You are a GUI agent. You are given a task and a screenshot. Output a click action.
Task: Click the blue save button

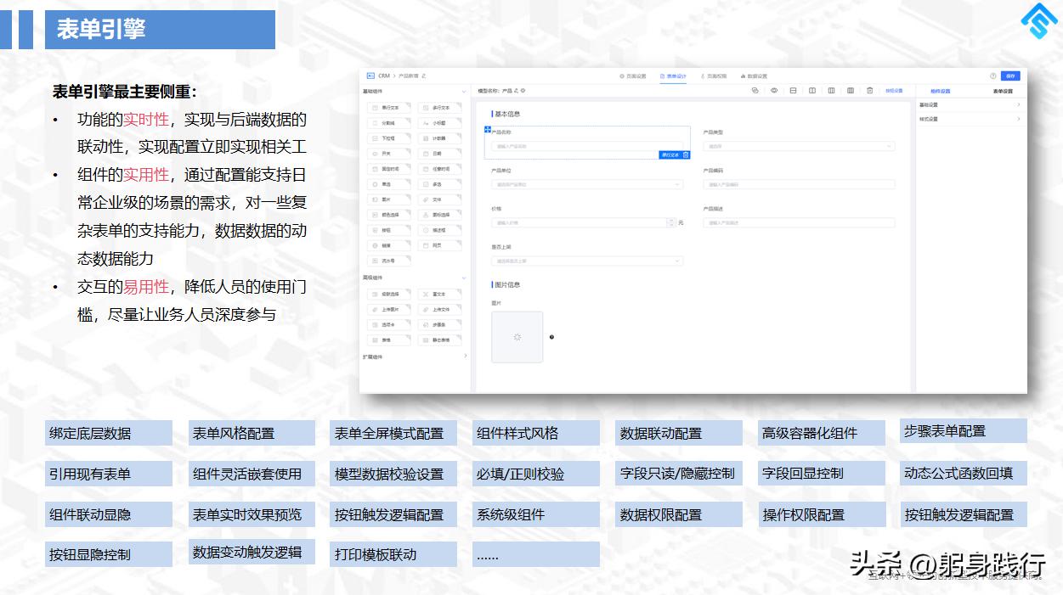tap(1010, 76)
